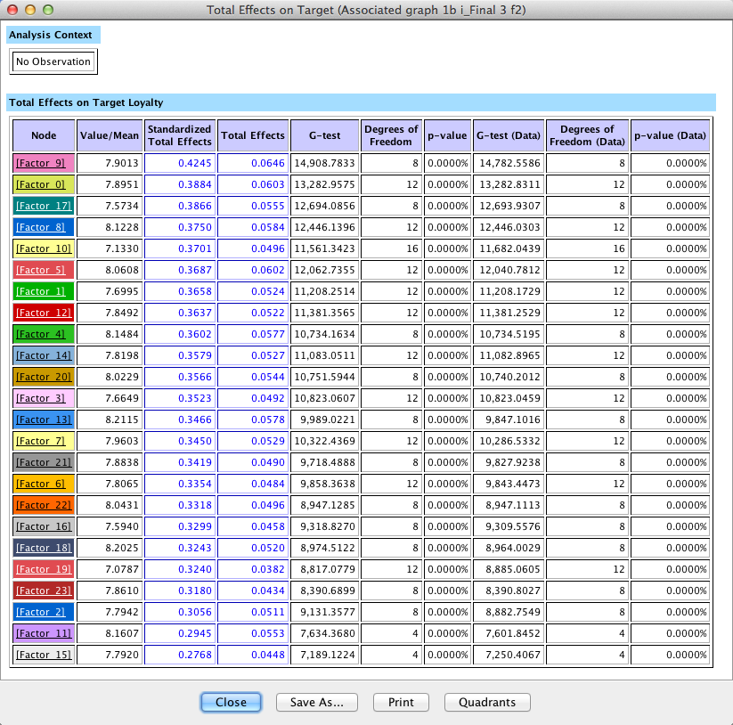Open the Factor_15 node in last row

[43, 655]
